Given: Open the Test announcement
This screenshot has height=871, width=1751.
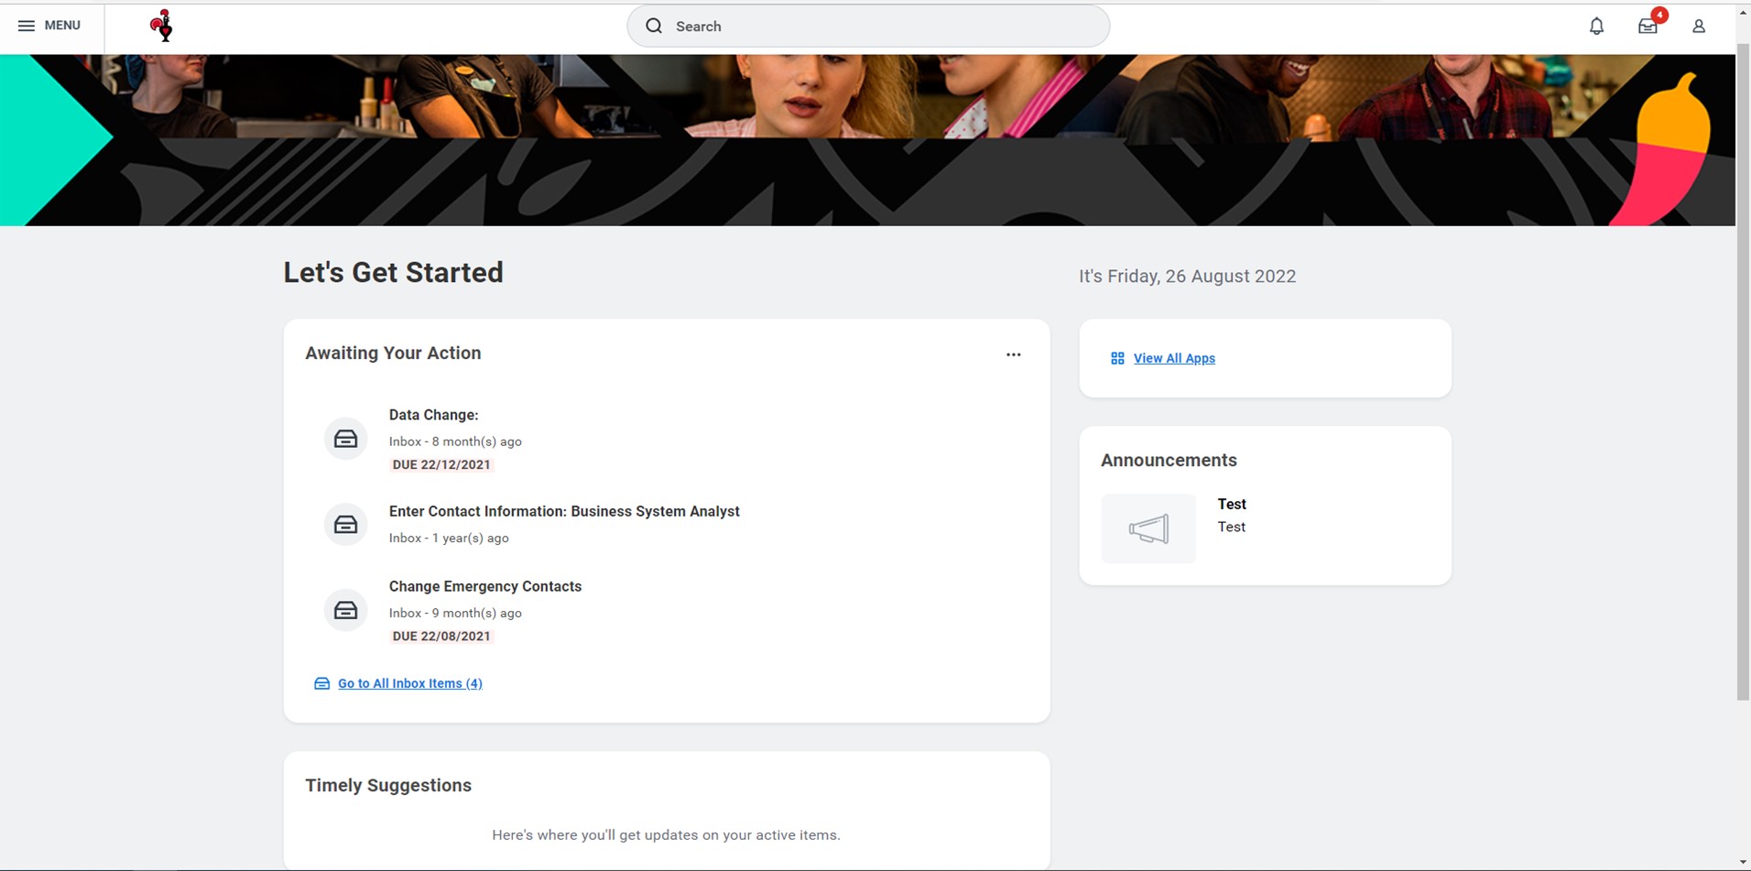Looking at the screenshot, I should tap(1232, 504).
